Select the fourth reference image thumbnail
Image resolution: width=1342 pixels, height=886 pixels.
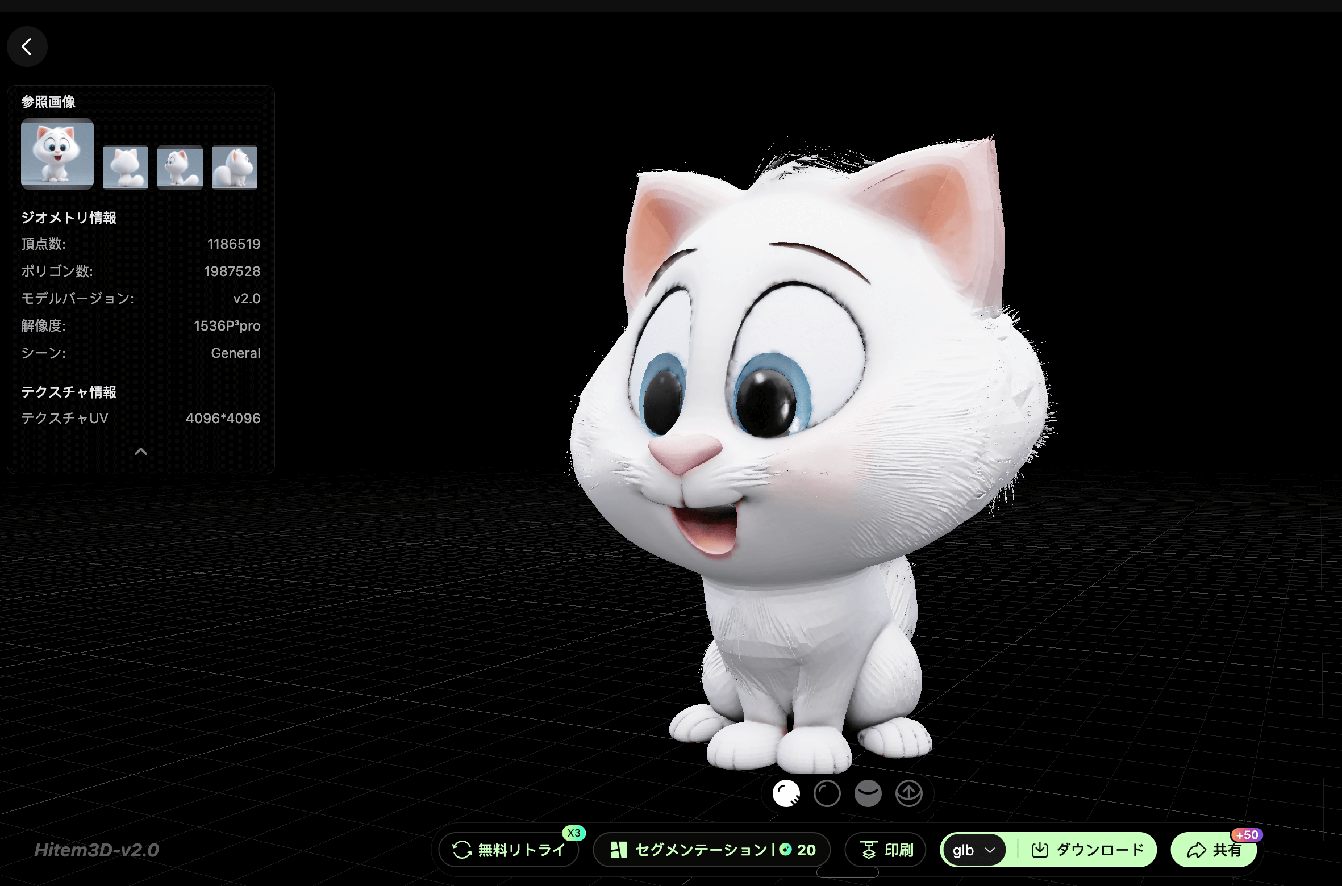235,167
